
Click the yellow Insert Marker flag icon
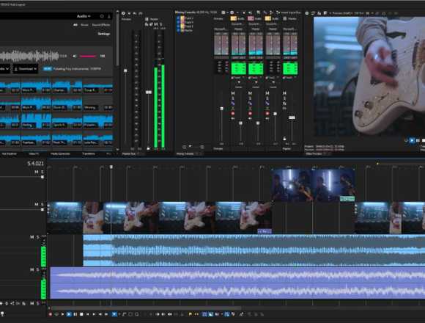[191, 314]
